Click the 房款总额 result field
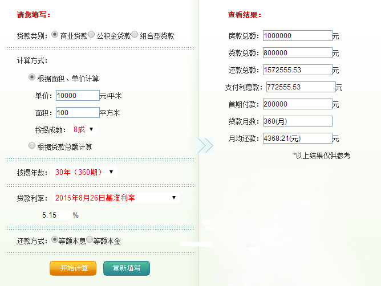 (297, 36)
